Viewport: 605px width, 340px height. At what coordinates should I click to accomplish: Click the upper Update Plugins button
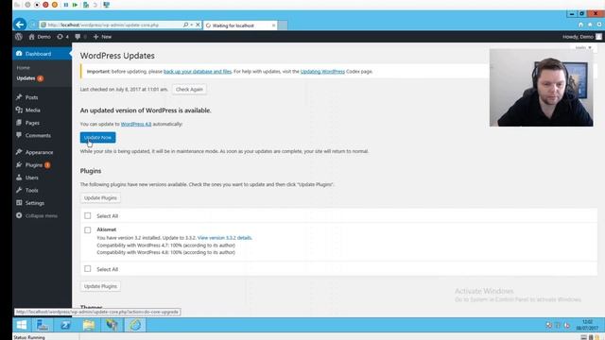(100, 197)
